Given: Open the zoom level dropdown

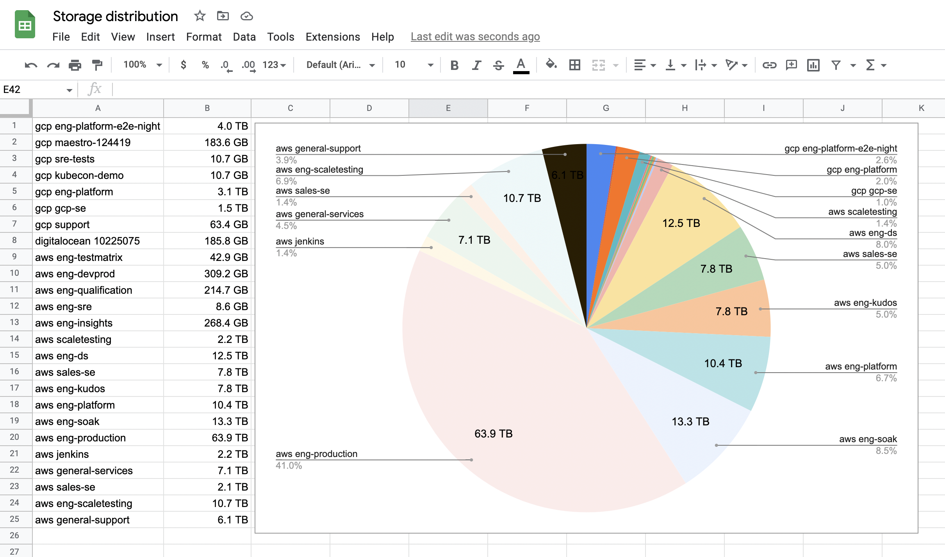Looking at the screenshot, I should [x=143, y=64].
